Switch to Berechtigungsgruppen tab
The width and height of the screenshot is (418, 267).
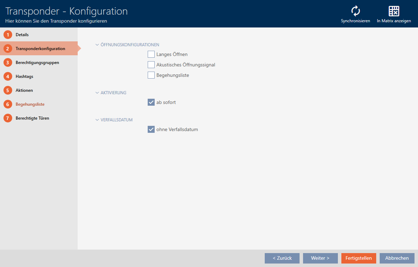pyautogui.click(x=37, y=63)
